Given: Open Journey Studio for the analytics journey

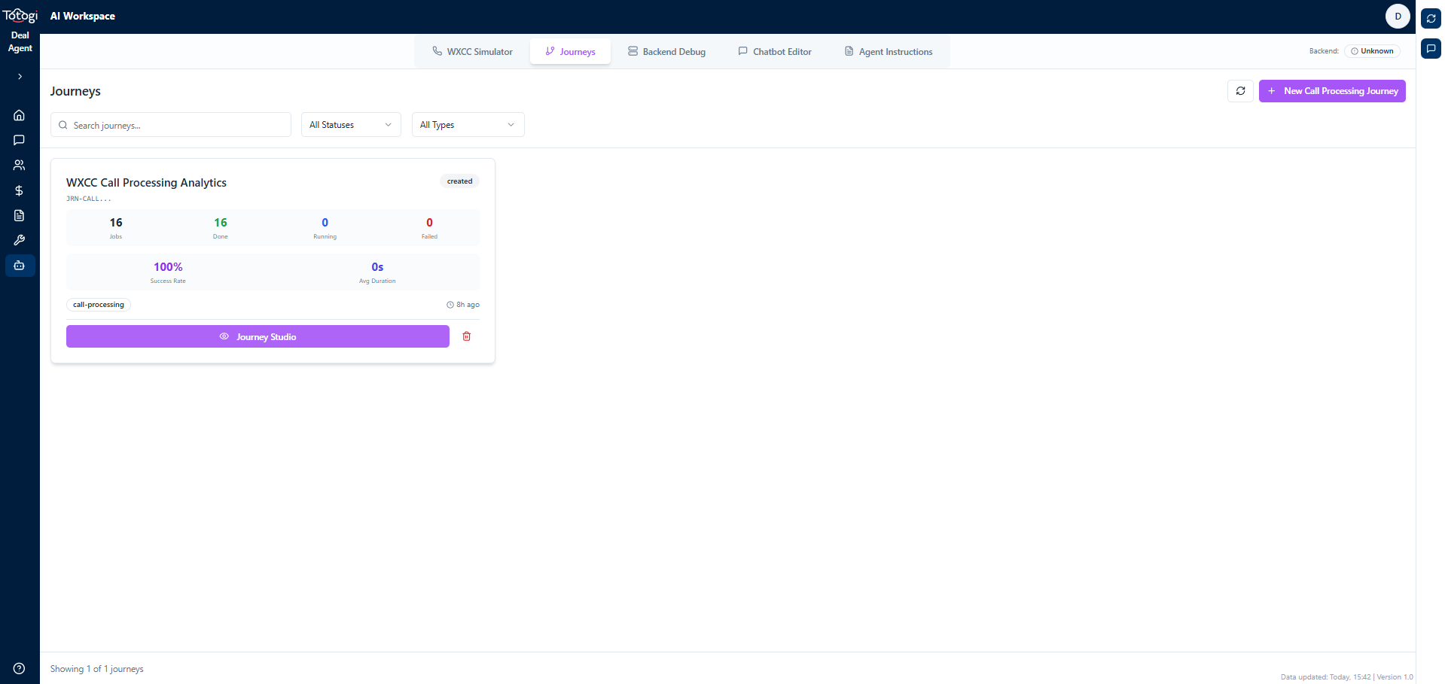Looking at the screenshot, I should click(258, 336).
